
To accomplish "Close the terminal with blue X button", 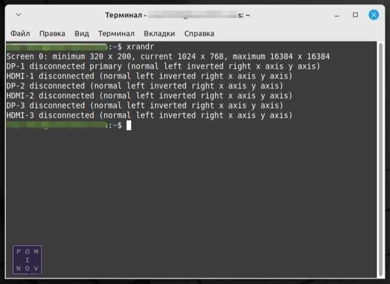I will point(374,15).
